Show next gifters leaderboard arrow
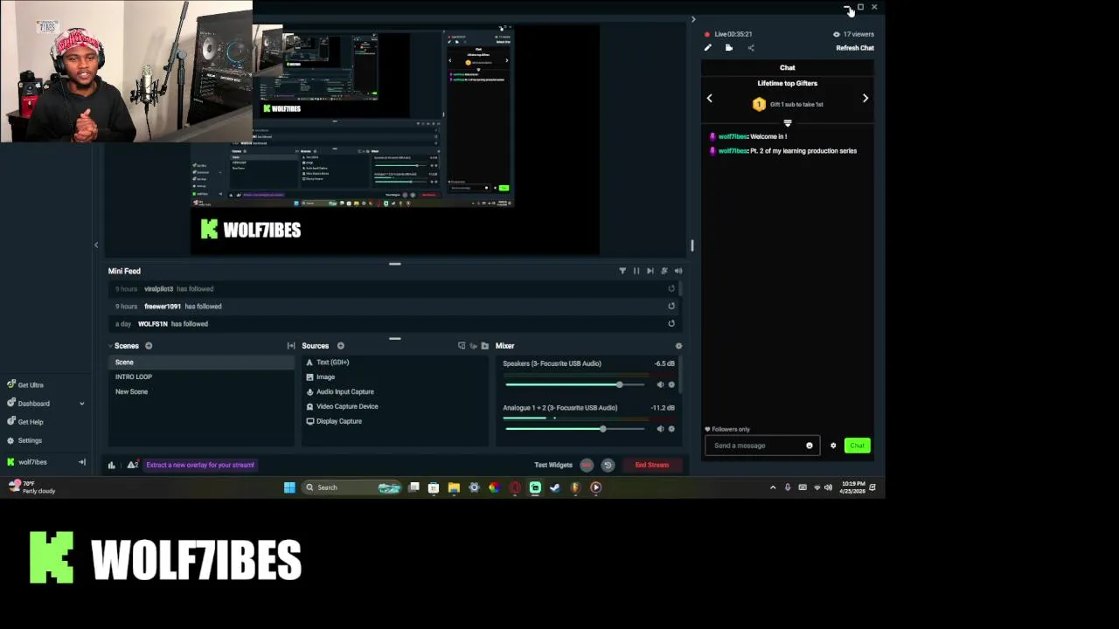 pos(865,98)
